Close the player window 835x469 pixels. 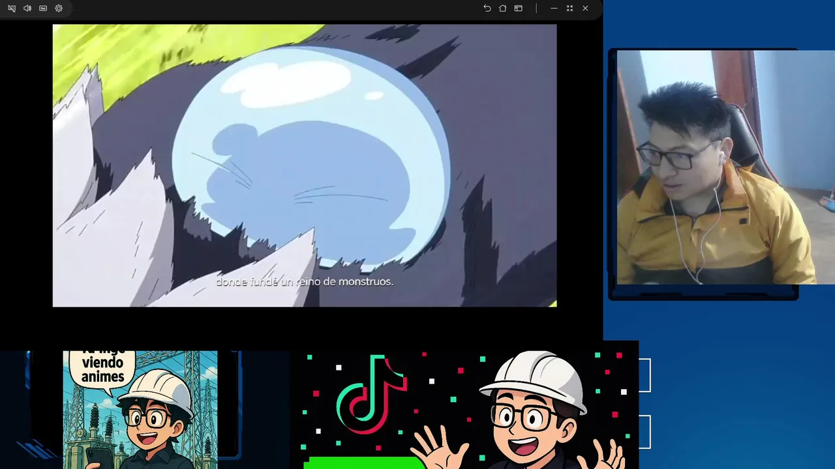coord(585,8)
